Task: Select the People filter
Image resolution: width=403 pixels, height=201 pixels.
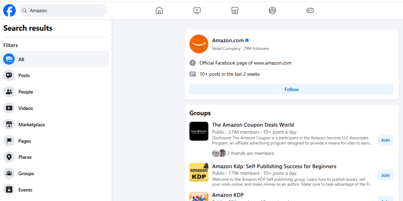Action: 55,92
